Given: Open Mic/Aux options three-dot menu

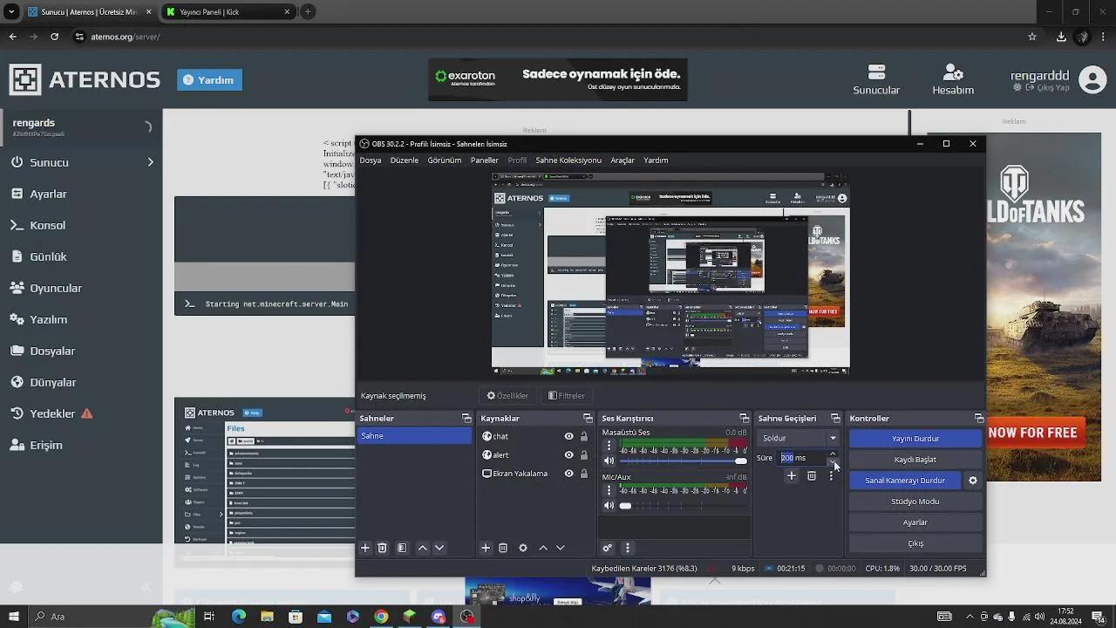Looking at the screenshot, I should click(609, 490).
